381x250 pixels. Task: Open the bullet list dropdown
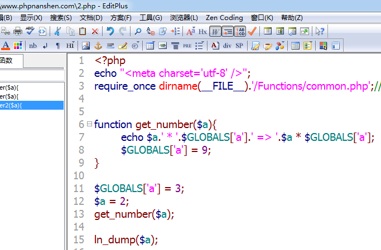click(200, 46)
